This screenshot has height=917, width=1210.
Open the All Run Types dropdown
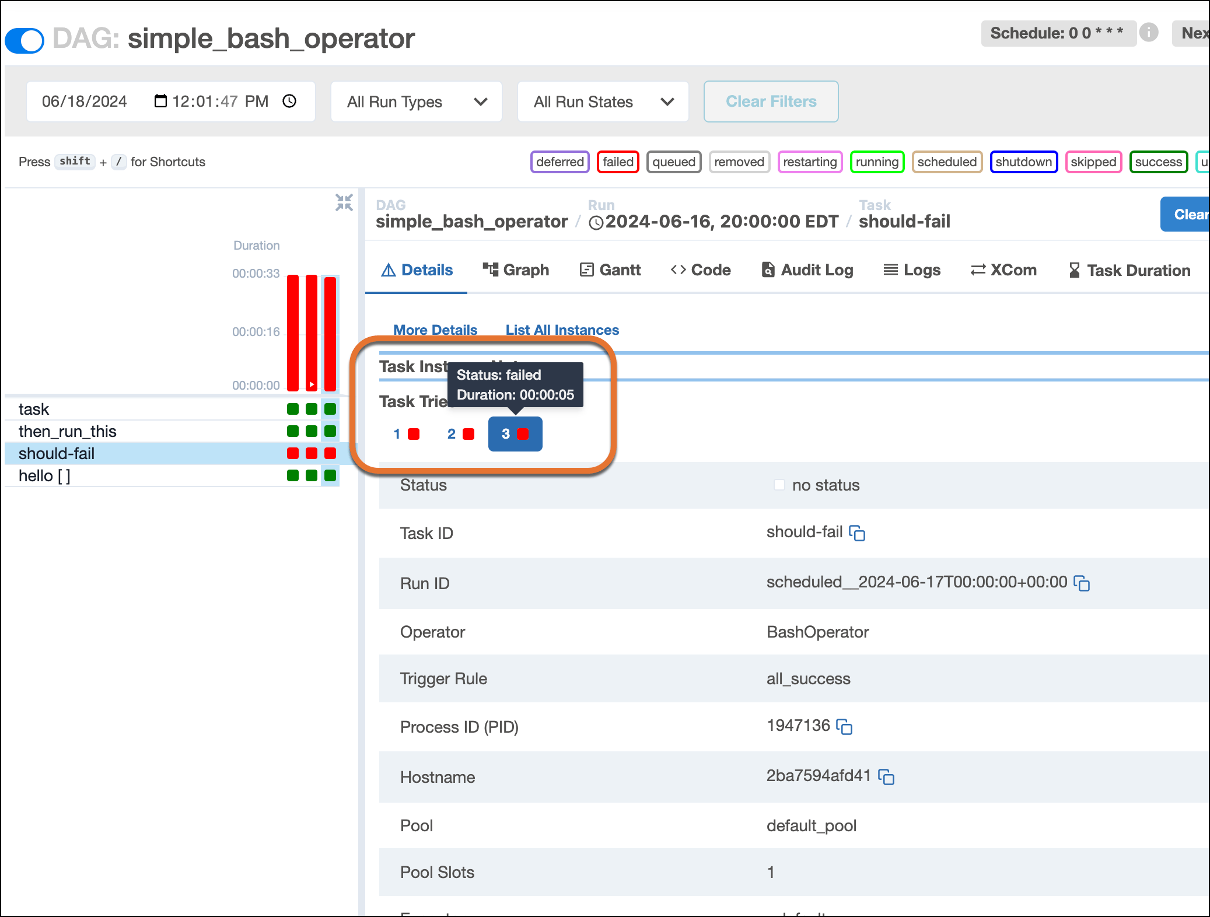(x=417, y=101)
